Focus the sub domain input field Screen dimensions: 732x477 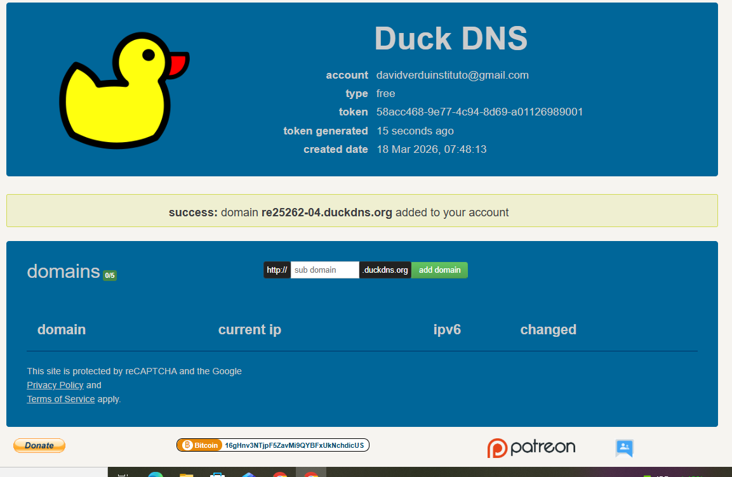(325, 270)
